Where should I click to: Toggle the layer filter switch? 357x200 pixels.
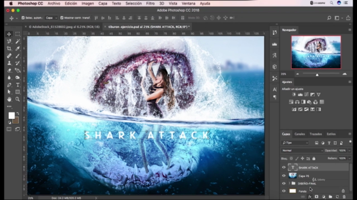coord(350,143)
